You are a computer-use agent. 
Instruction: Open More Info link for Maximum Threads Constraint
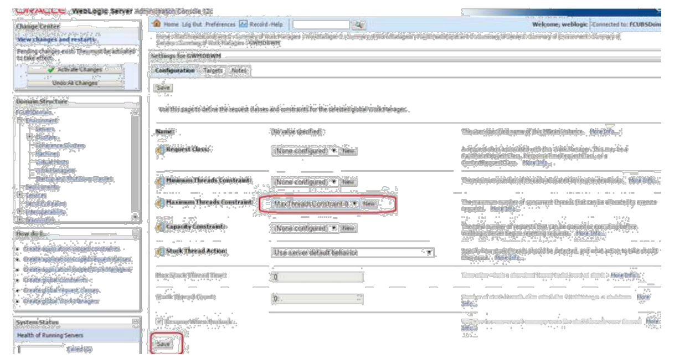506,209
